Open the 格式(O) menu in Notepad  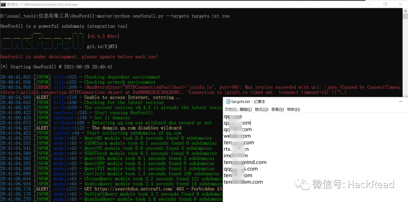click(x=261, y=110)
